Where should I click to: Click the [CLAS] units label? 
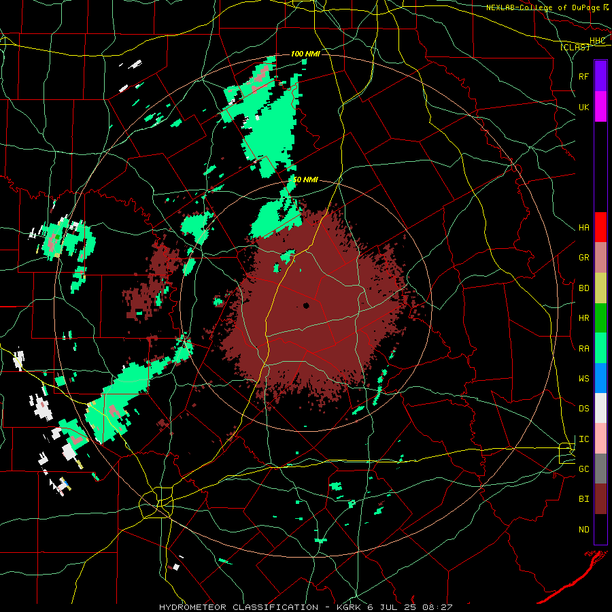[x=575, y=47]
